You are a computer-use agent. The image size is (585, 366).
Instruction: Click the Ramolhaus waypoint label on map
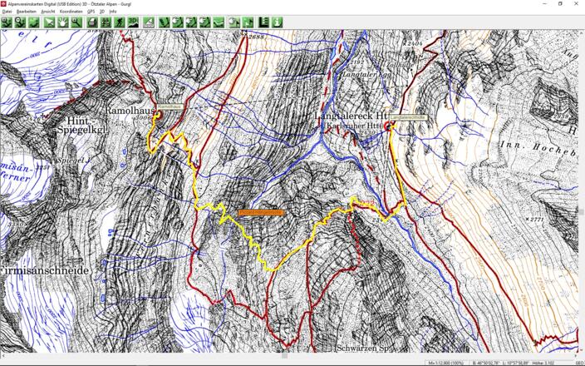(x=169, y=106)
